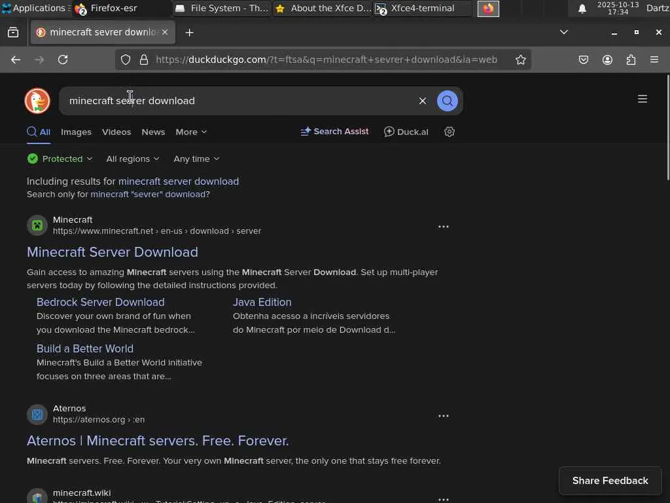Click the Aternos site favicon
670x503 pixels.
click(37, 415)
